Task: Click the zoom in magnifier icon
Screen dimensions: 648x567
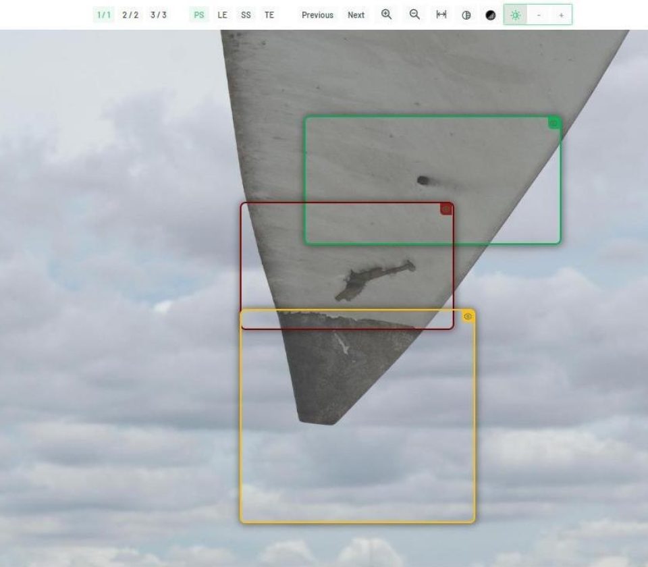Action: (x=386, y=15)
